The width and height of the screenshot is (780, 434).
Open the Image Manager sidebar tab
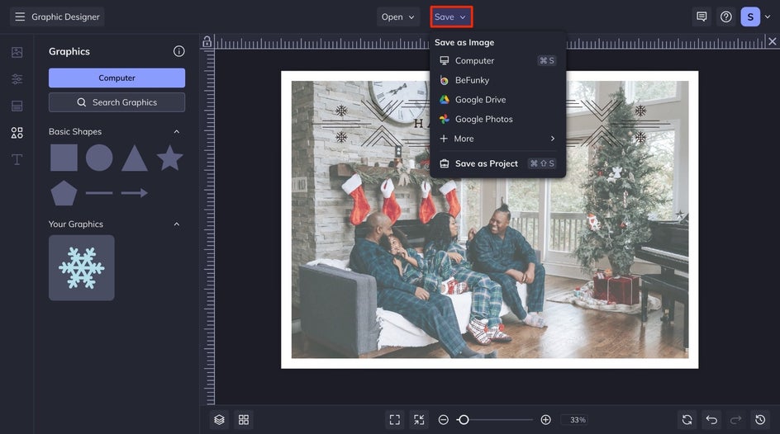pyautogui.click(x=17, y=52)
